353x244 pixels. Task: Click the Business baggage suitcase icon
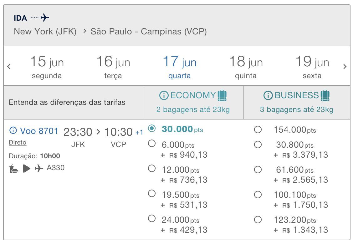pos(325,95)
